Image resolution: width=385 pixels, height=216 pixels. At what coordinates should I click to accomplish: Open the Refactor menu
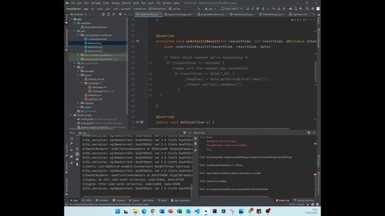[126, 3]
